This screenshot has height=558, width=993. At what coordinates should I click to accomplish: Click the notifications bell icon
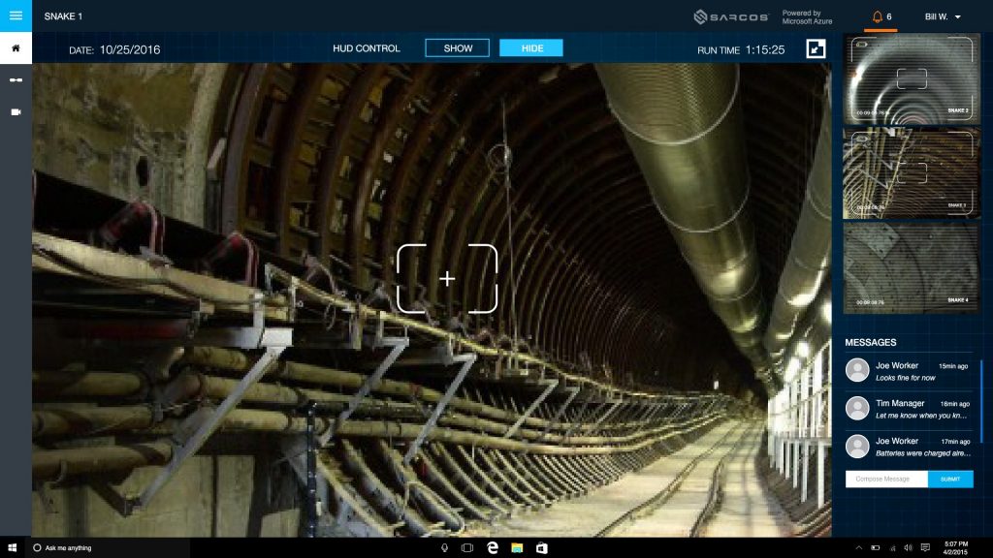pos(878,16)
